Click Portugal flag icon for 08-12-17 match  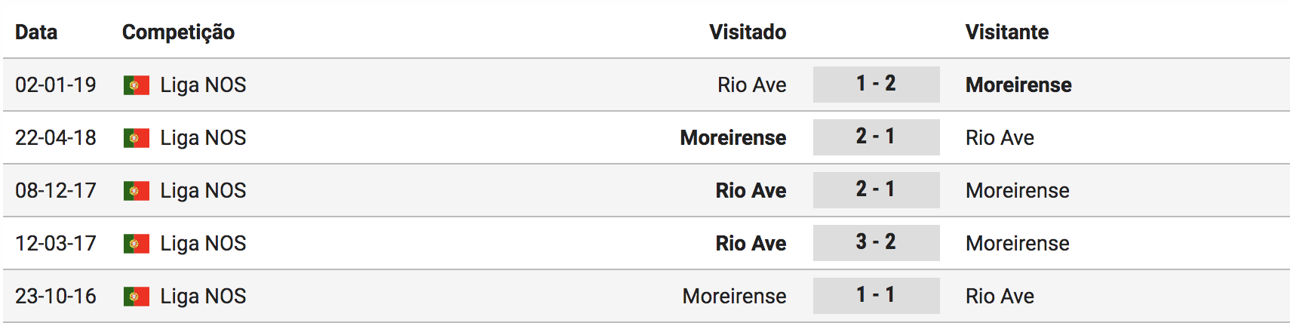pos(137,191)
